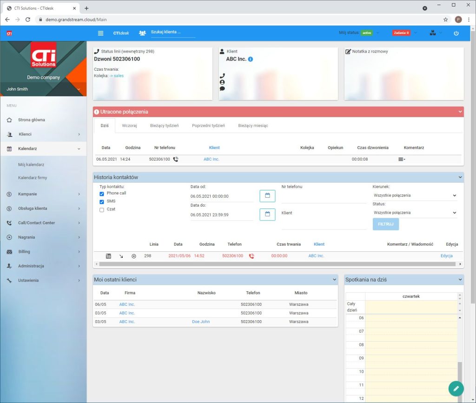Click the chat bubble icon in Klient card
This screenshot has width=476, height=403.
click(x=222, y=88)
